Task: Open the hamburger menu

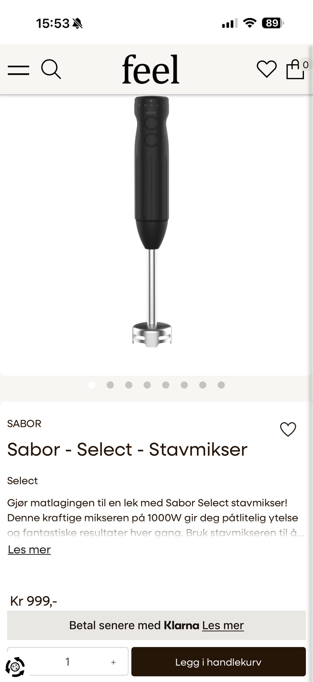Action: (18, 70)
